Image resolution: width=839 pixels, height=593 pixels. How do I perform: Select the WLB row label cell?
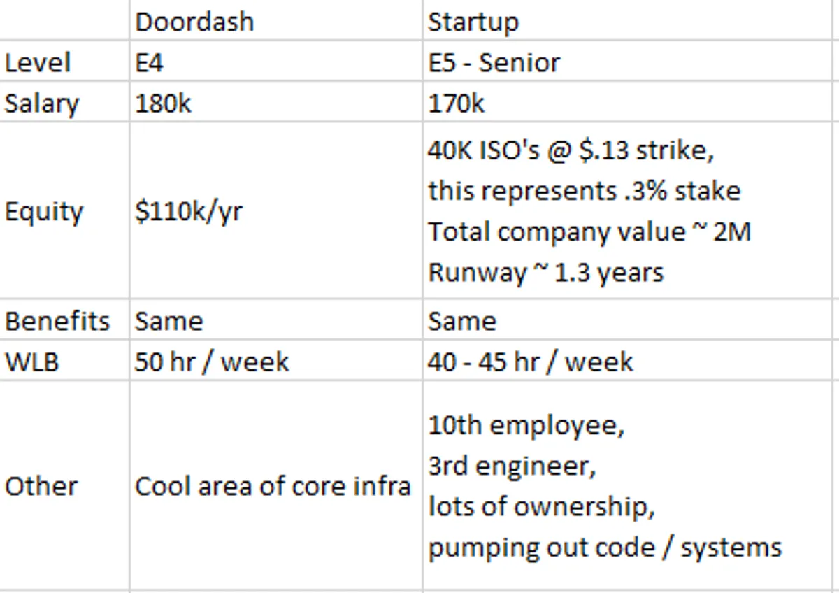point(31,362)
